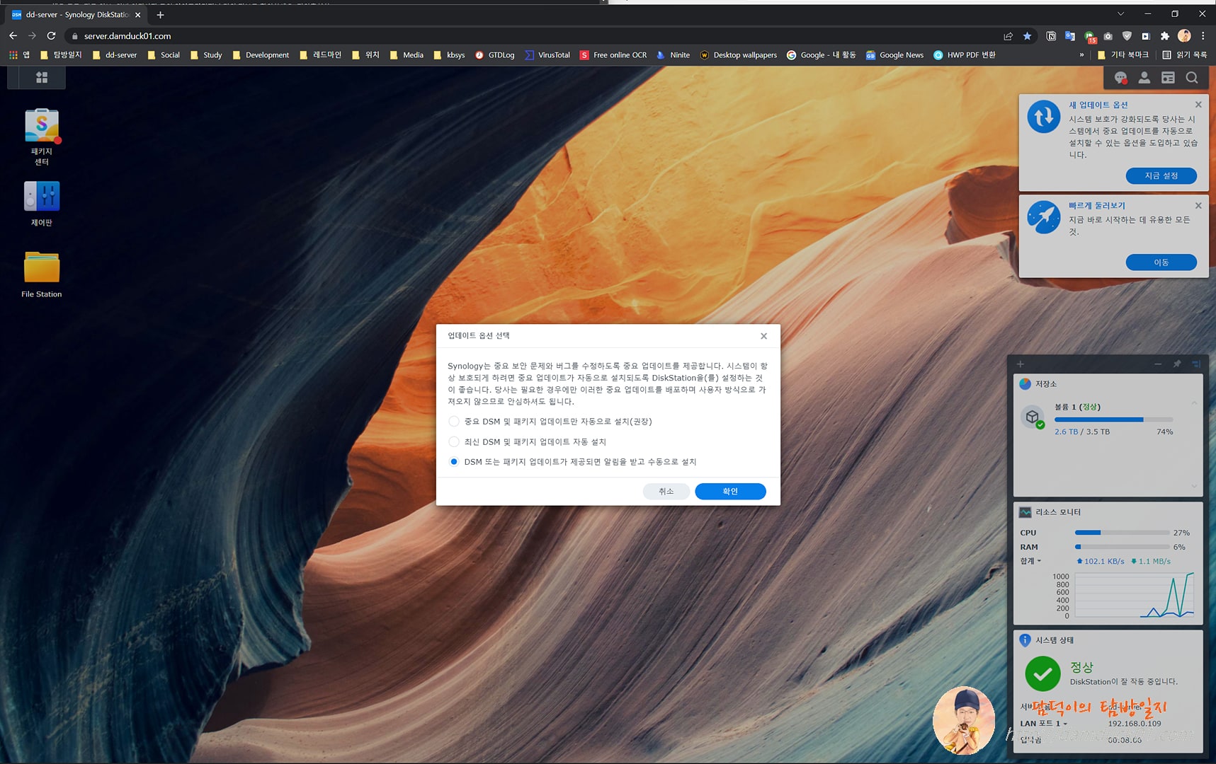1216x764 pixels.
Task: Open the VirusTotal bookmark
Action: (x=547, y=55)
